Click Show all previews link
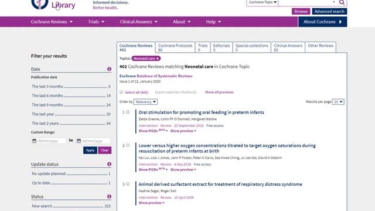Image resolution: width=375 pixels, height=211 pixels. tap(219, 92)
